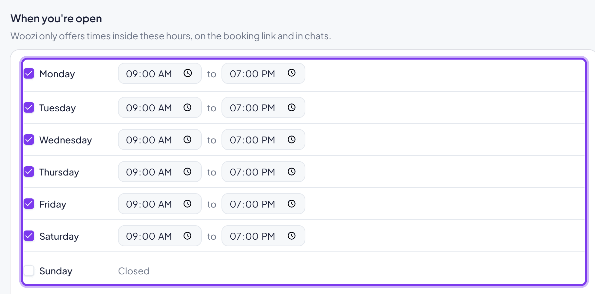This screenshot has height=294, width=595.
Task: Edit Thursday 07:00 PM end time
Action: pos(263,172)
